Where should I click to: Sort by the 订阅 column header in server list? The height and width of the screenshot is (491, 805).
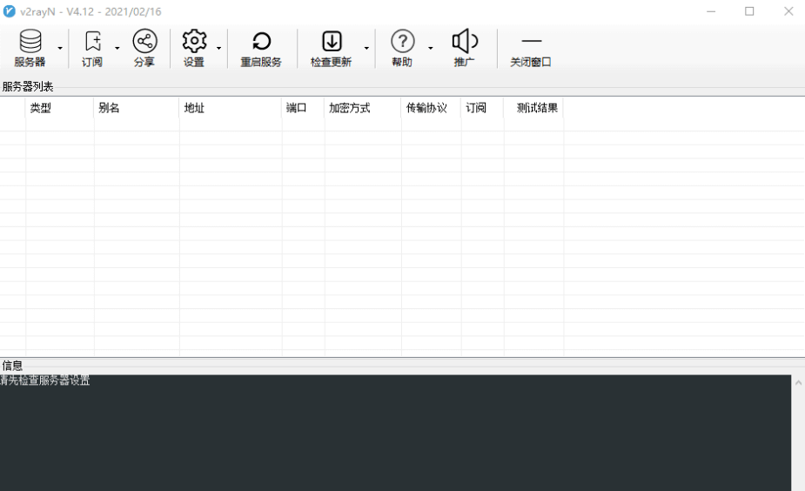483,108
